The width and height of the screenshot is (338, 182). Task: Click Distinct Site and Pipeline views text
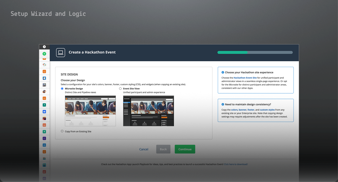point(80,92)
